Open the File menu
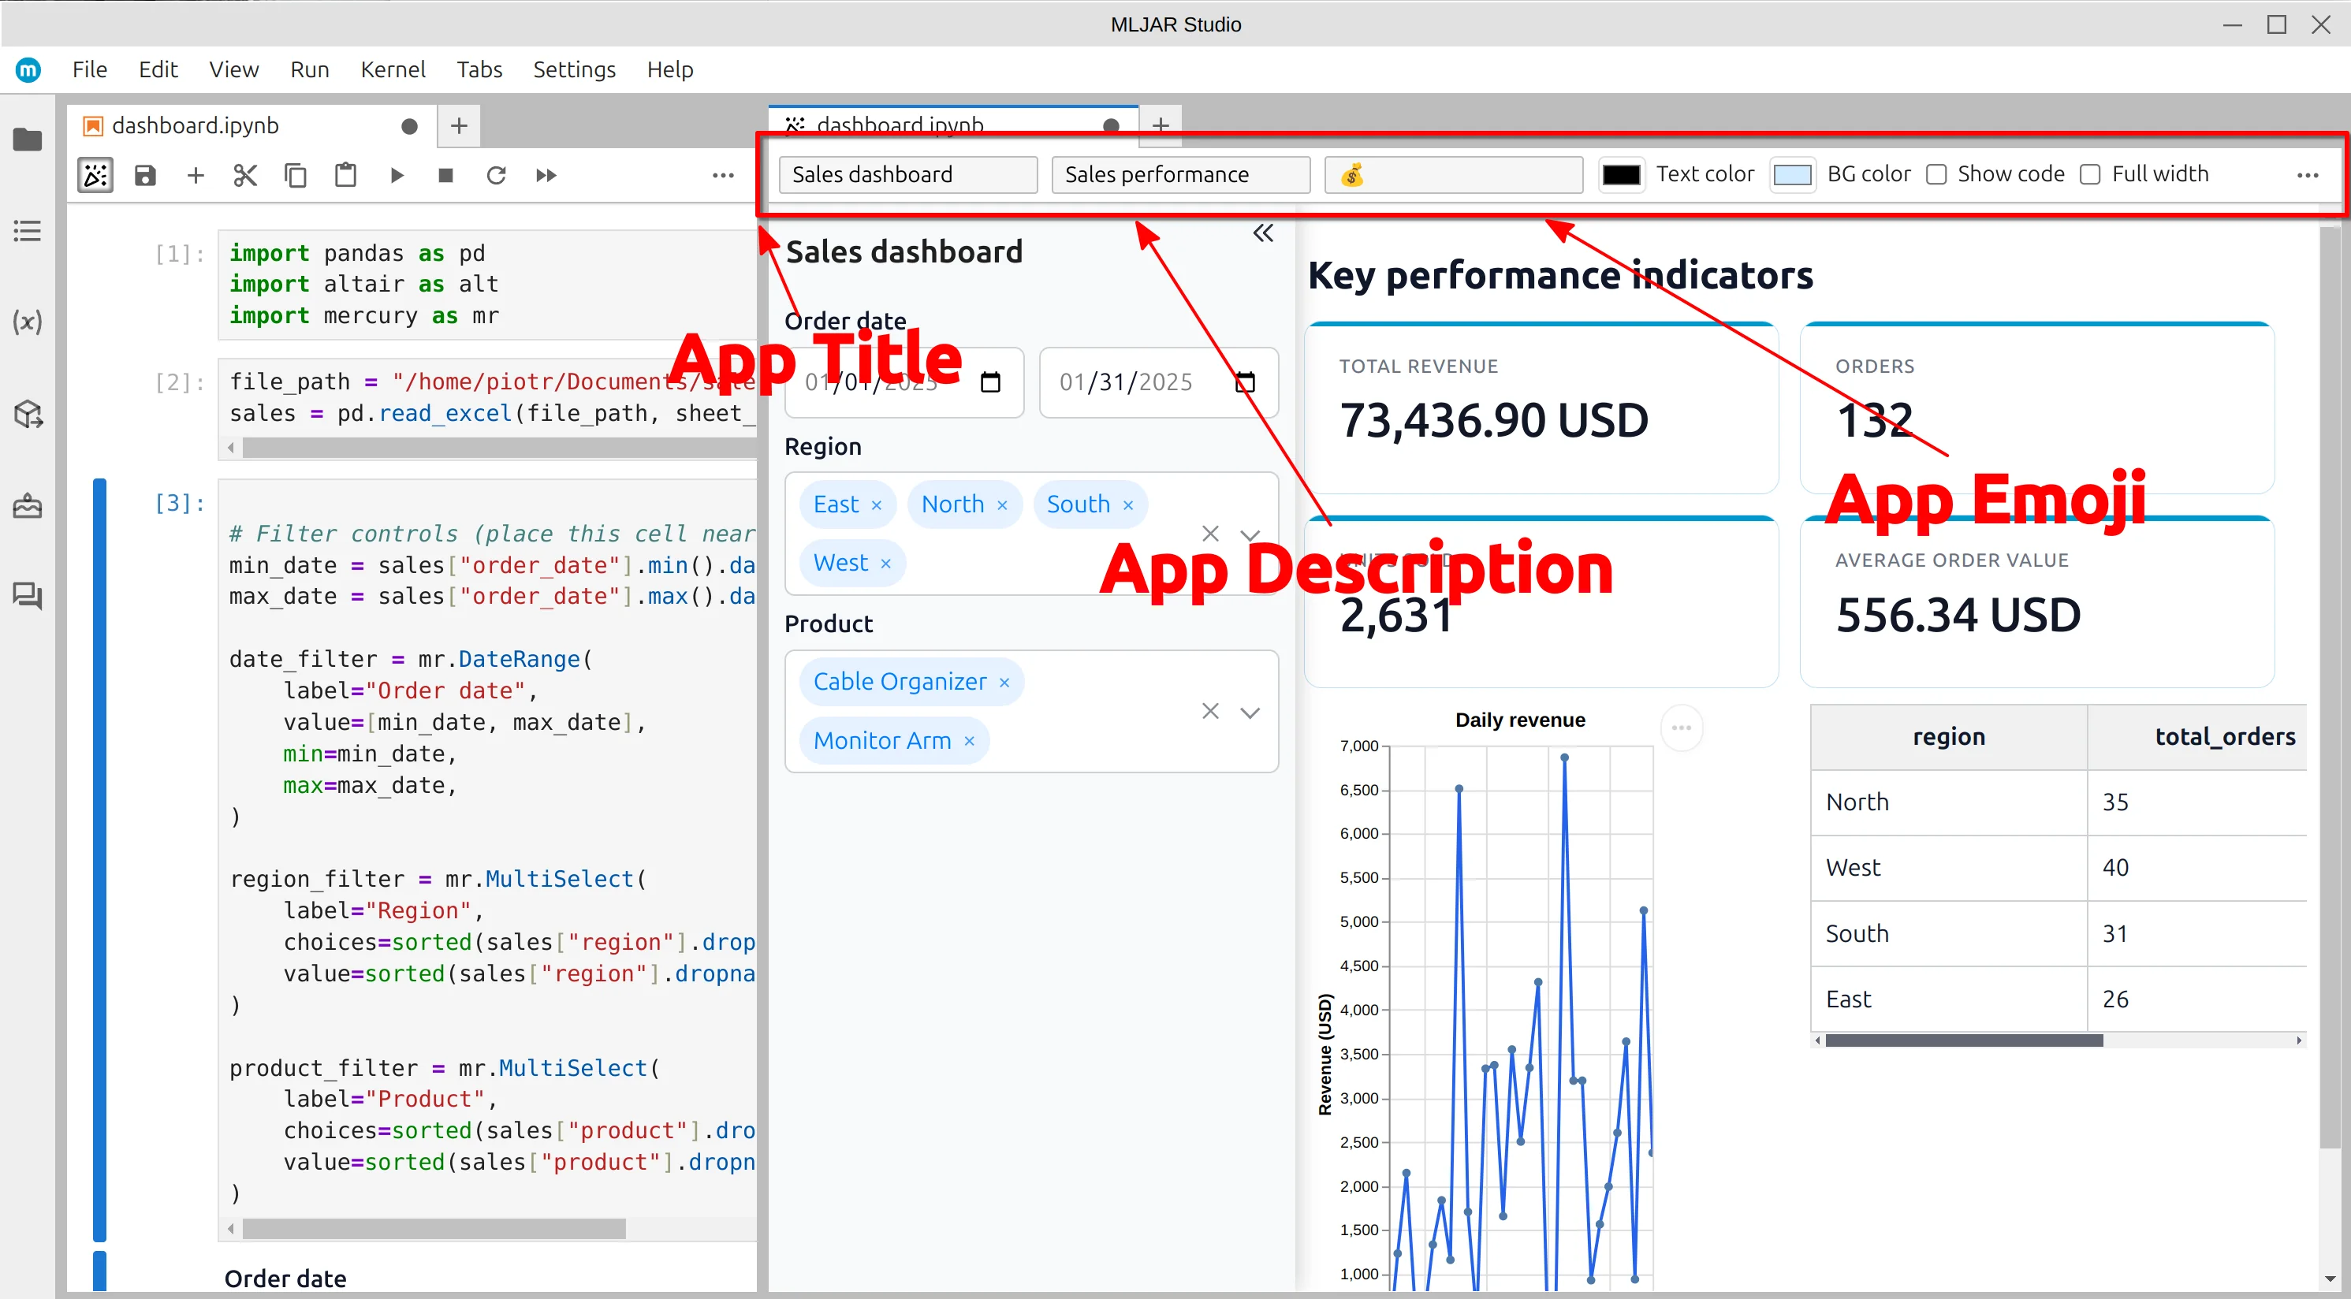 pyautogui.click(x=89, y=69)
